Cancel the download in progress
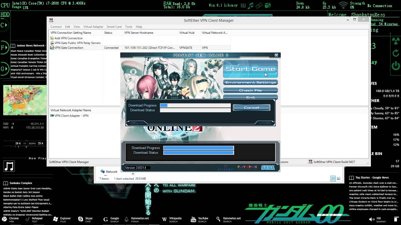 click(x=252, y=107)
